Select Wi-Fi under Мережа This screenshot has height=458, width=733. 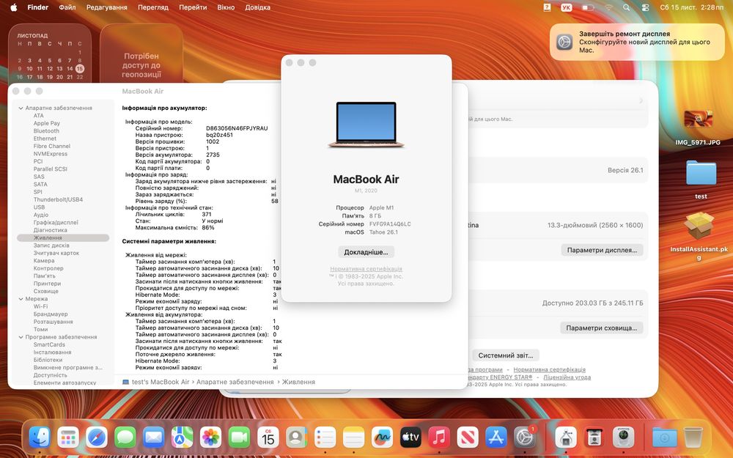click(x=40, y=306)
